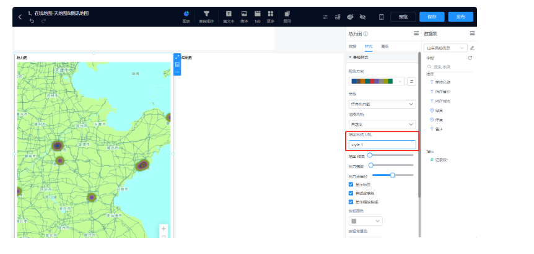Click the pencil edit icon beside dataset dropdown
The width and height of the screenshot is (534, 254).
coord(472,48)
